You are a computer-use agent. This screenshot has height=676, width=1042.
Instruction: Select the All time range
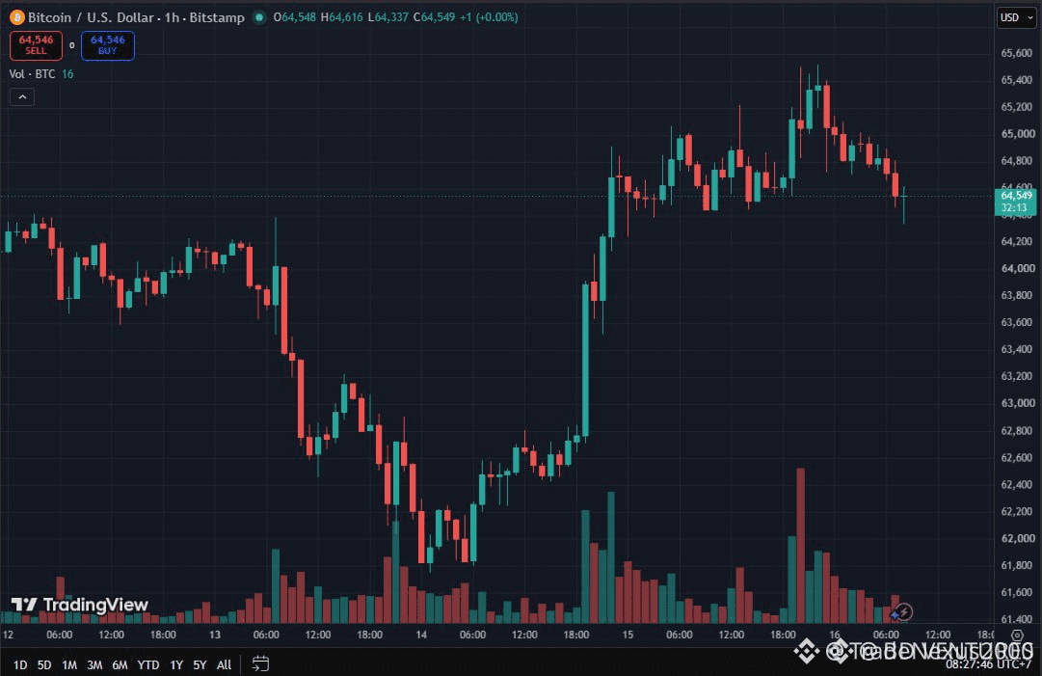[224, 664]
